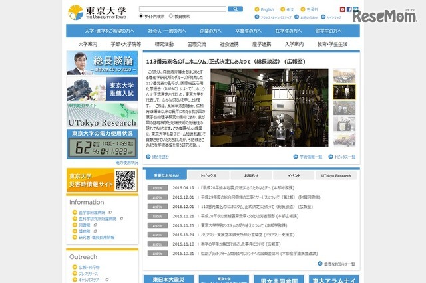Open the 学部・大学院等 navigation item
The height and width of the screenshot is (283, 426).
126,44
